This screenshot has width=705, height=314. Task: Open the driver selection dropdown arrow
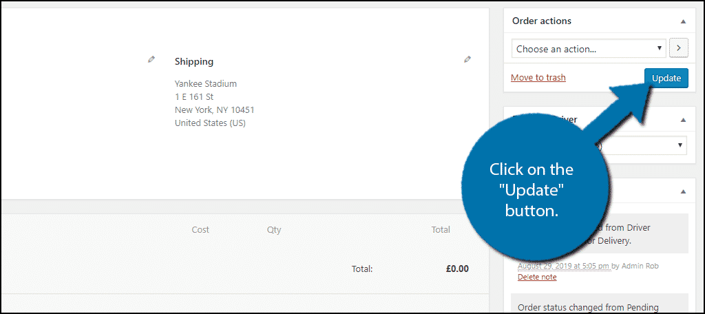pos(680,145)
